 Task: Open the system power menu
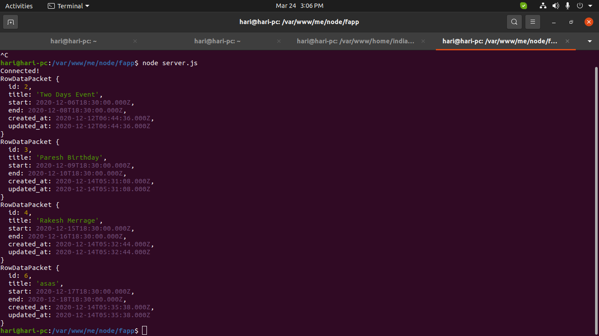583,6
